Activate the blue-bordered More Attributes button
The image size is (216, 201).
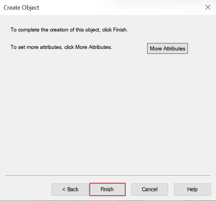[x=167, y=48]
